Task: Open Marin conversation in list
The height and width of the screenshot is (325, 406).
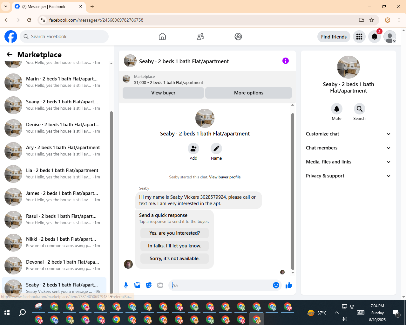Action: tap(54, 82)
